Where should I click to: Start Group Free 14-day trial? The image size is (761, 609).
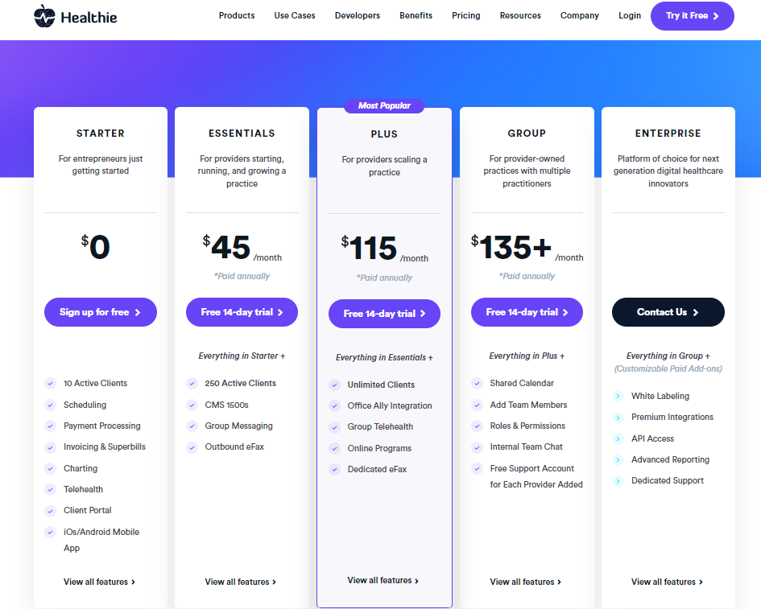click(527, 312)
